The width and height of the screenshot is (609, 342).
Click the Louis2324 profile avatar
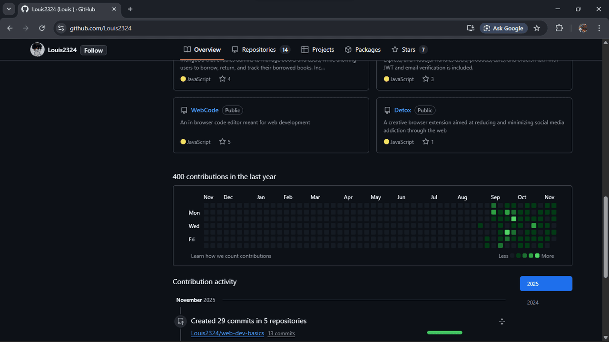(38, 50)
